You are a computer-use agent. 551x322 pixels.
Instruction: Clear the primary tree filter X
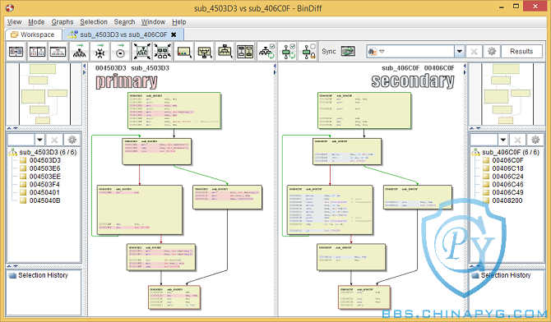pyautogui.click(x=54, y=140)
